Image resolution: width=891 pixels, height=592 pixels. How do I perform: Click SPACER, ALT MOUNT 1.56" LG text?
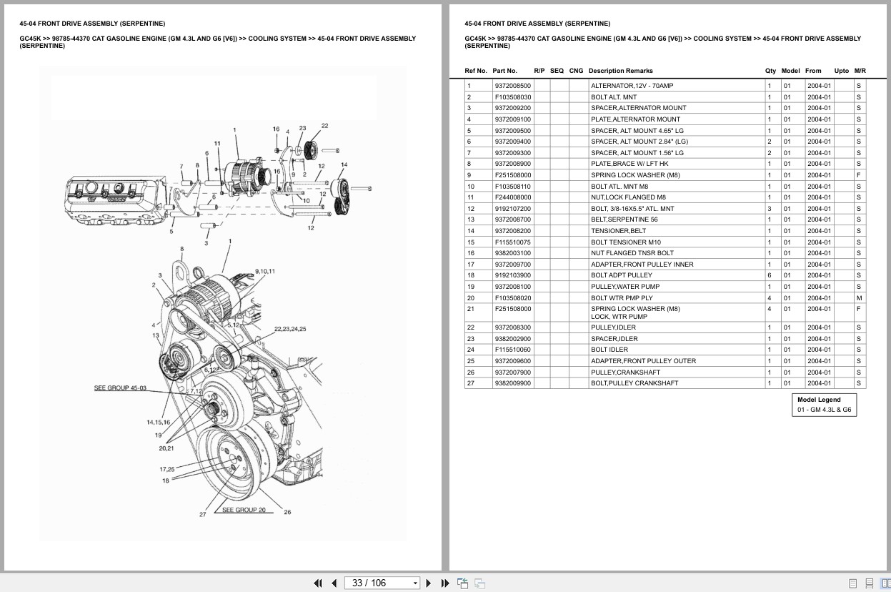[637, 153]
